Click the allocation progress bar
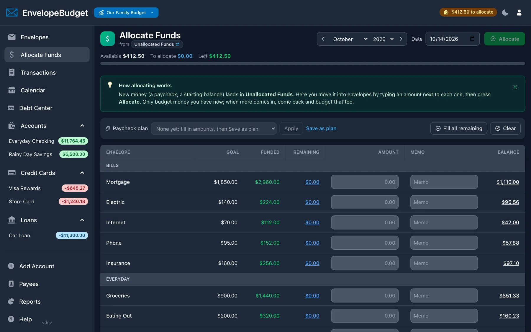 [x=312, y=63]
